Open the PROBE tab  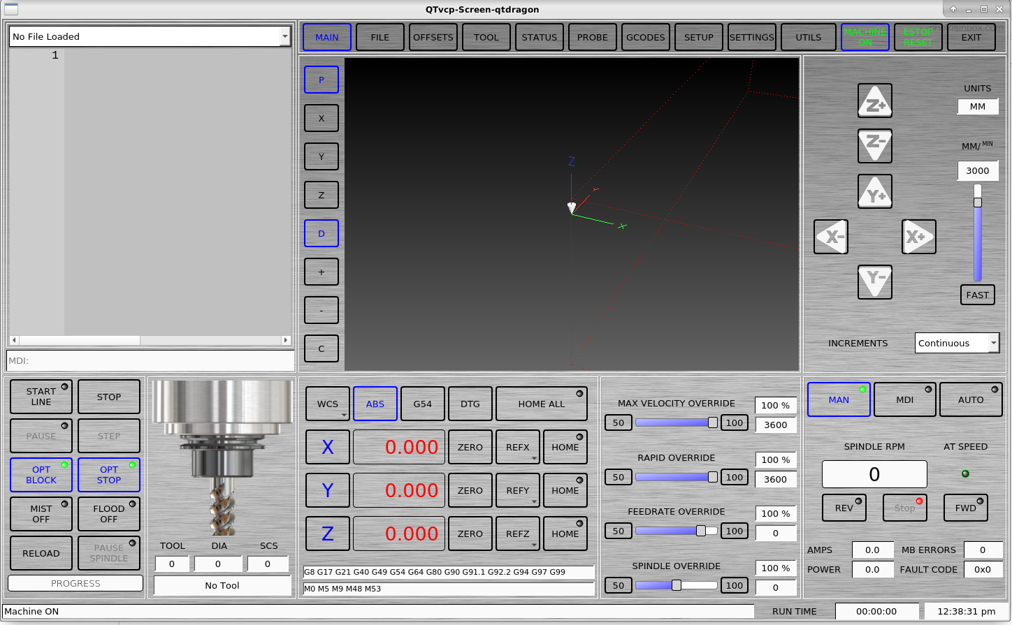[x=593, y=37]
